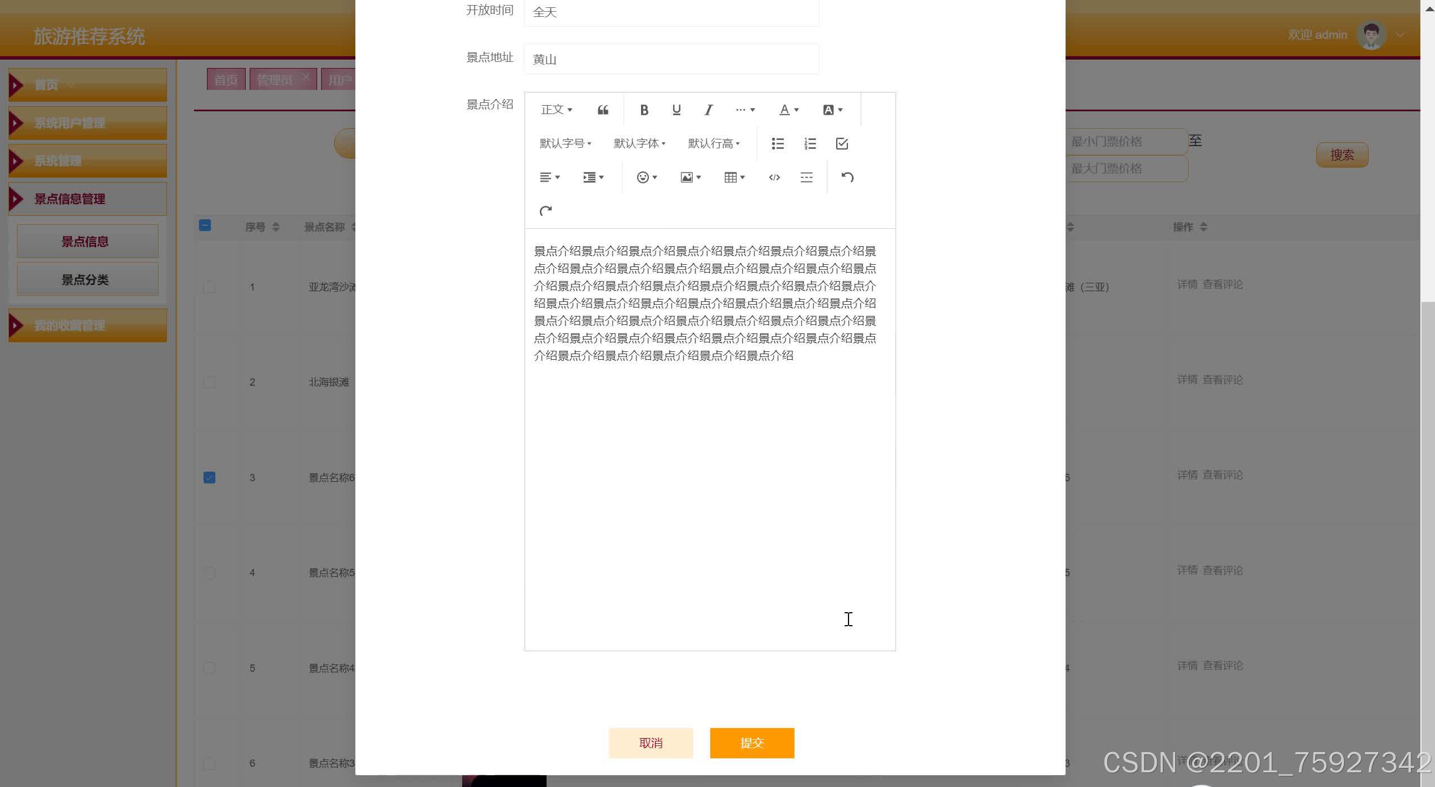1435x787 pixels.
Task: Open the 景点信息 submenu item
Action: tap(88, 242)
